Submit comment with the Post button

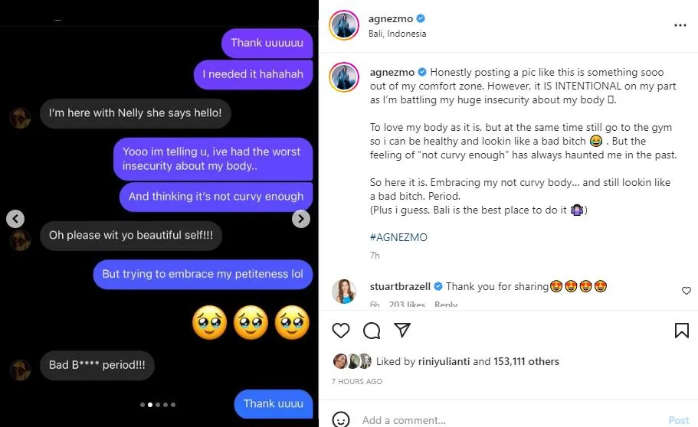(x=678, y=420)
